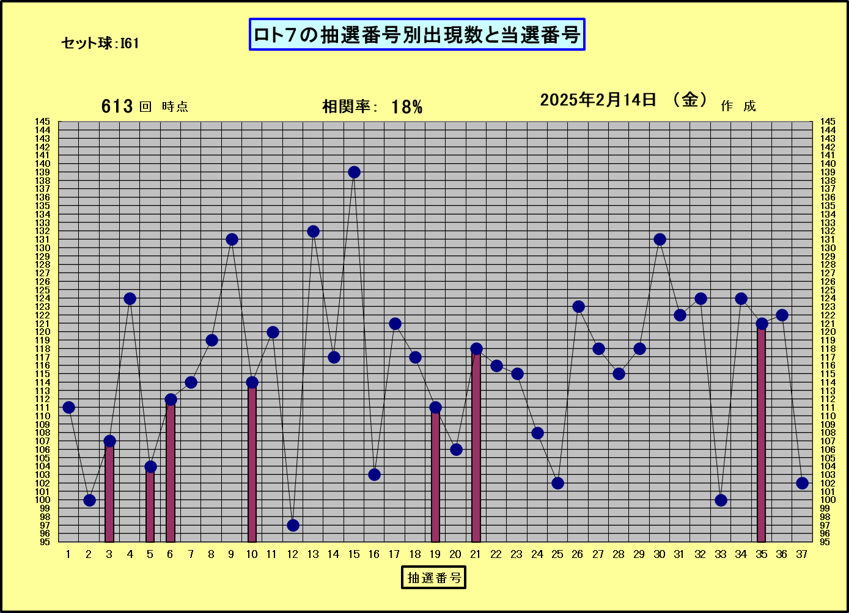Select the winning number bar for 10

[252, 462]
